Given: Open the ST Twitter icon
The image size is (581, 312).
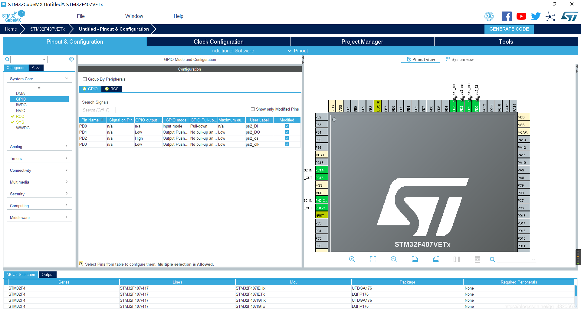Looking at the screenshot, I should coord(536,16).
